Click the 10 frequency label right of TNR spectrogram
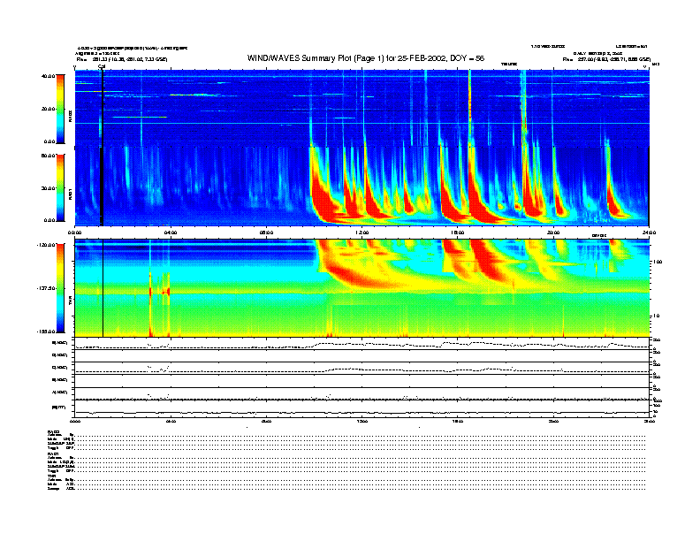Image resolution: width=700 pixels, height=541 pixels. [x=656, y=316]
